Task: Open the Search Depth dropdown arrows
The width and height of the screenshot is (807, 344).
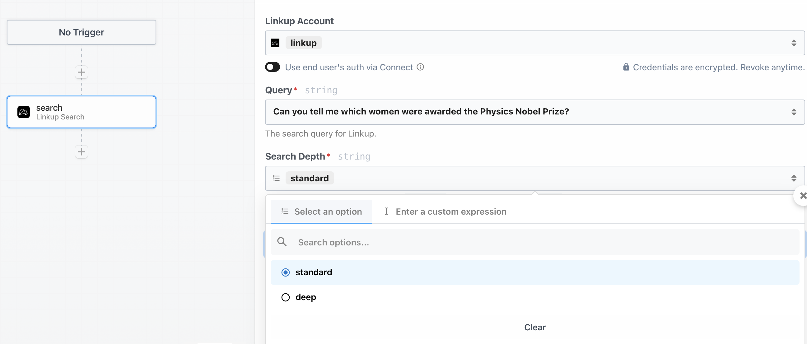Action: (x=794, y=178)
